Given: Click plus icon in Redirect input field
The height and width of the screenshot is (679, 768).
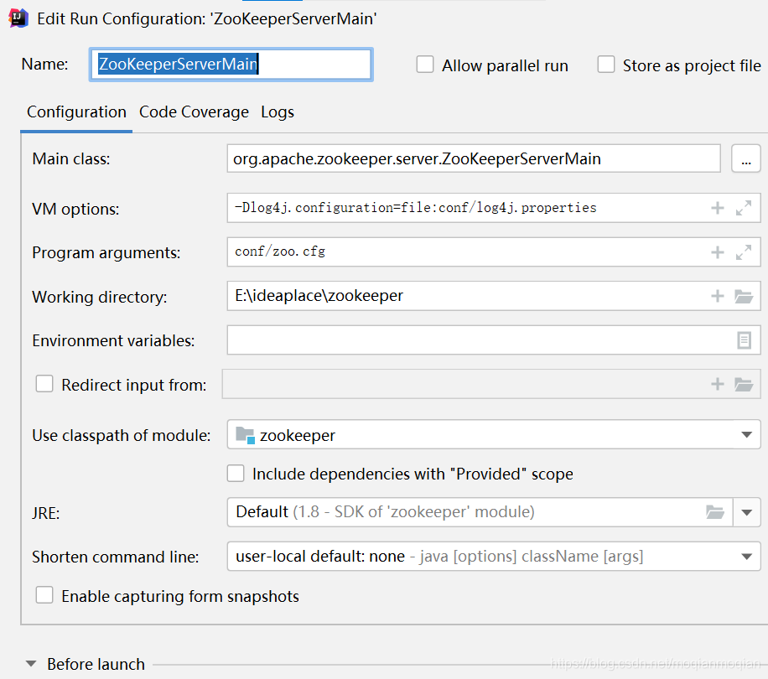Looking at the screenshot, I should [717, 384].
